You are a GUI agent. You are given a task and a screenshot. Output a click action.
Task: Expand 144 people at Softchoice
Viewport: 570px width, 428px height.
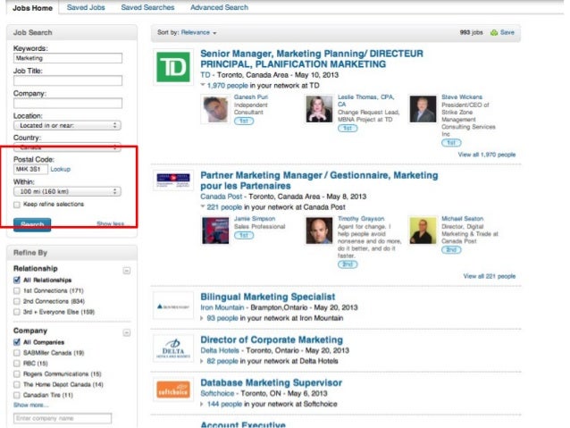coord(202,404)
